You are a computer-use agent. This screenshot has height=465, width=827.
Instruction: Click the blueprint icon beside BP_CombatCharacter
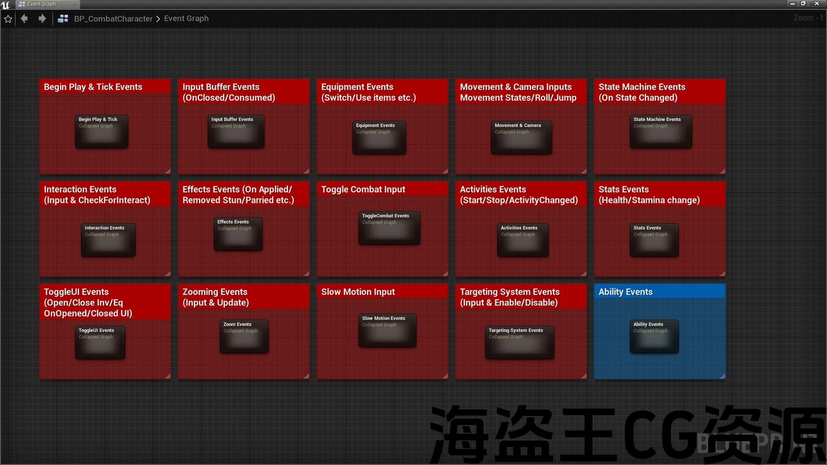click(63, 19)
